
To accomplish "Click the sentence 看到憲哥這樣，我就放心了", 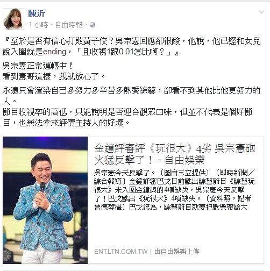I will 54,76.
